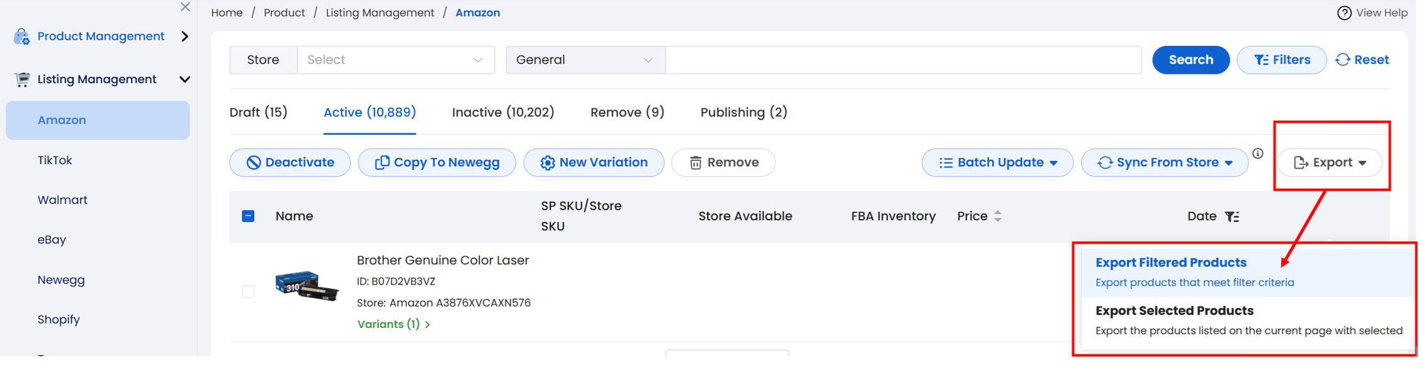Switch to Remove (9) tab
The image size is (1419, 367).
627,113
